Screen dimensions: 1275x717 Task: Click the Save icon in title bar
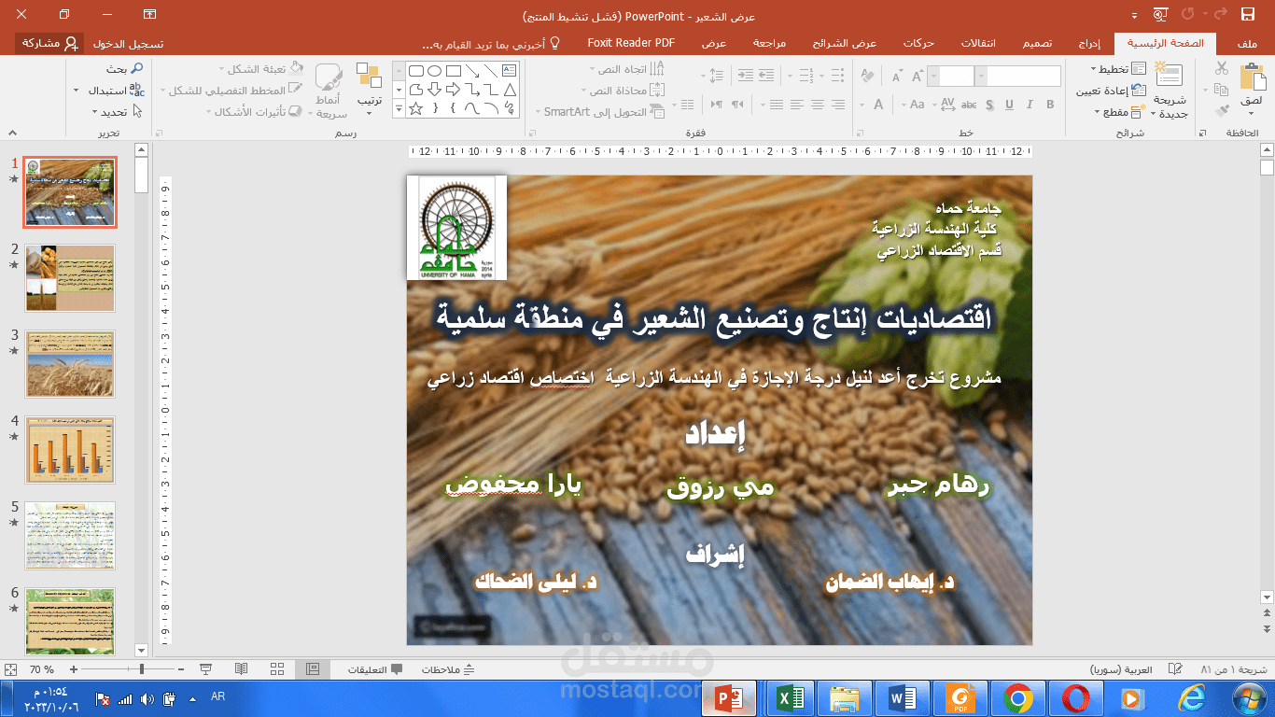[x=1248, y=14]
